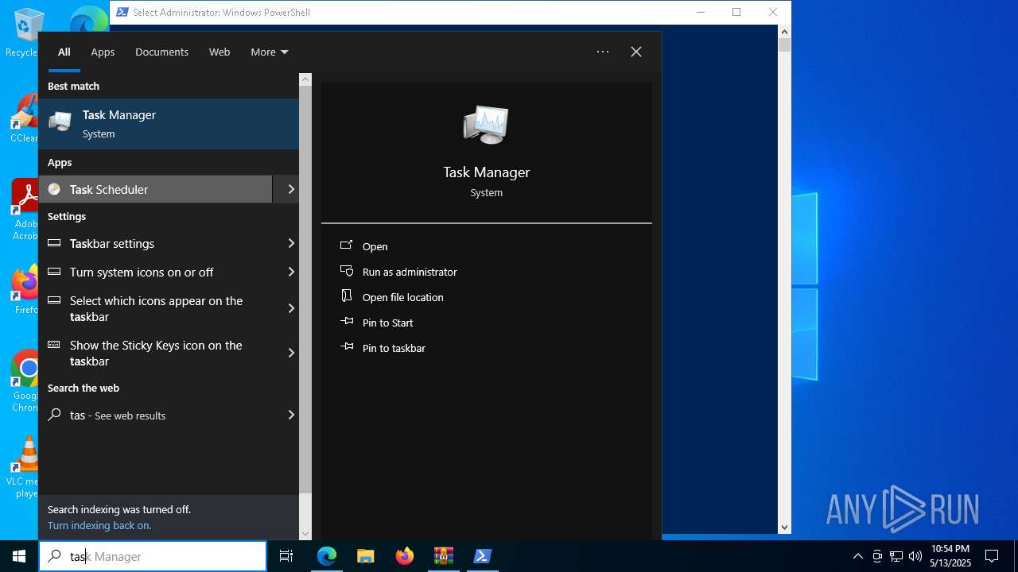Expand the tas web results arrow
Screen dimensions: 1018x572
click(291, 415)
